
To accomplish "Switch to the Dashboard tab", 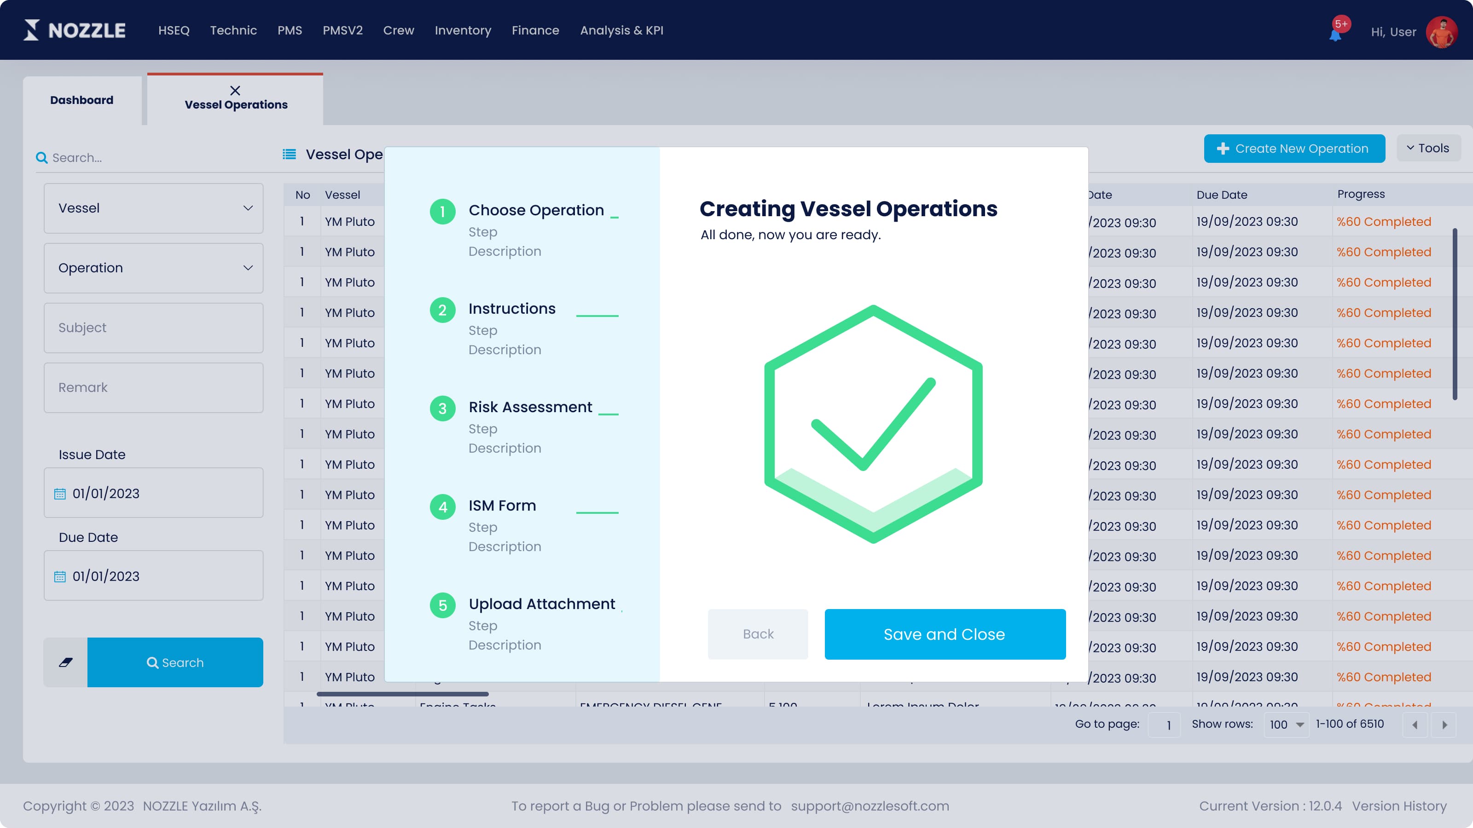I will click(x=82, y=101).
